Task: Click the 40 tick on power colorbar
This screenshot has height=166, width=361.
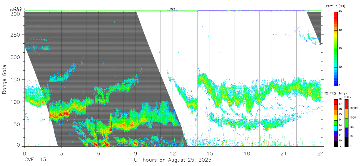Action: [x=340, y=11]
